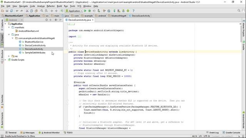246x138 pixels.
Task: Open the Application run configuration dropdown
Action: pos(74,11)
